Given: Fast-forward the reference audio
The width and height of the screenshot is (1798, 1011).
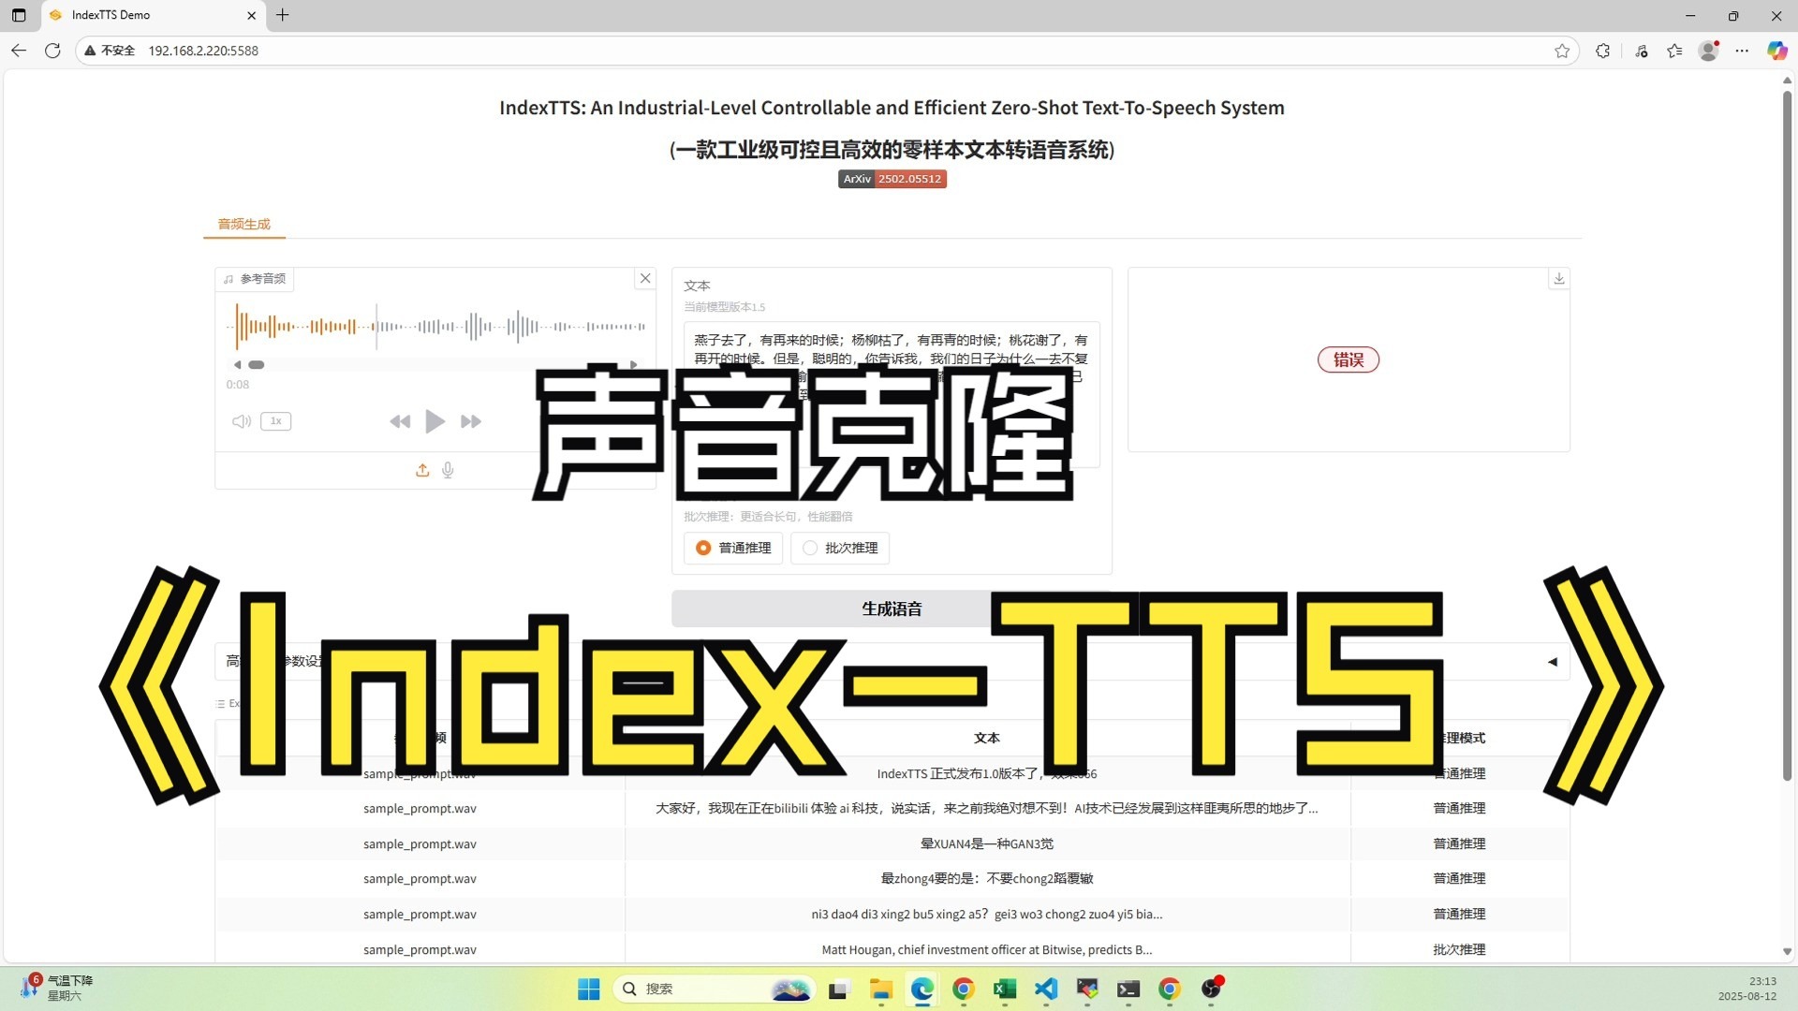Looking at the screenshot, I should coord(471,422).
